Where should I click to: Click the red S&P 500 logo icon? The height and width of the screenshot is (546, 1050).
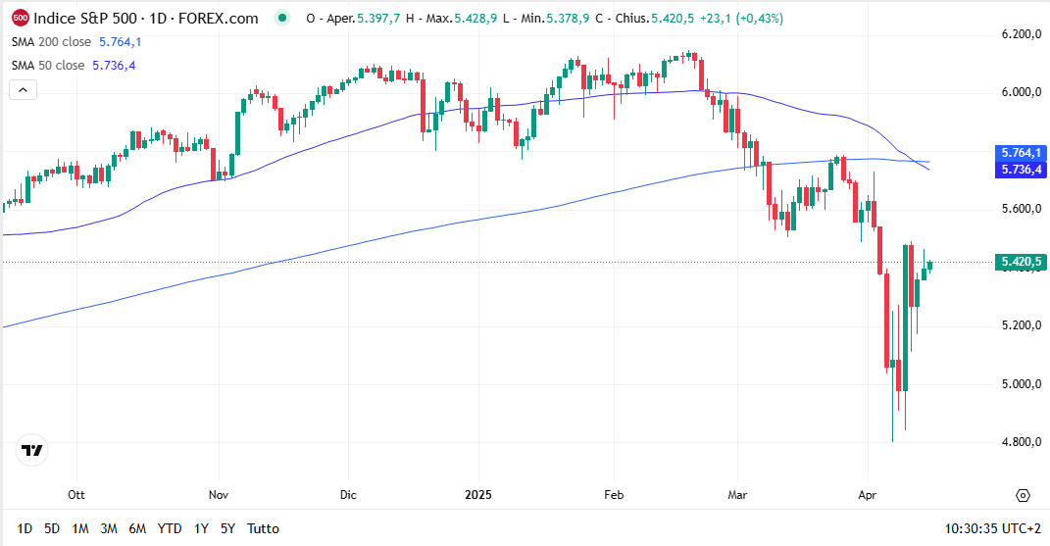(x=20, y=18)
